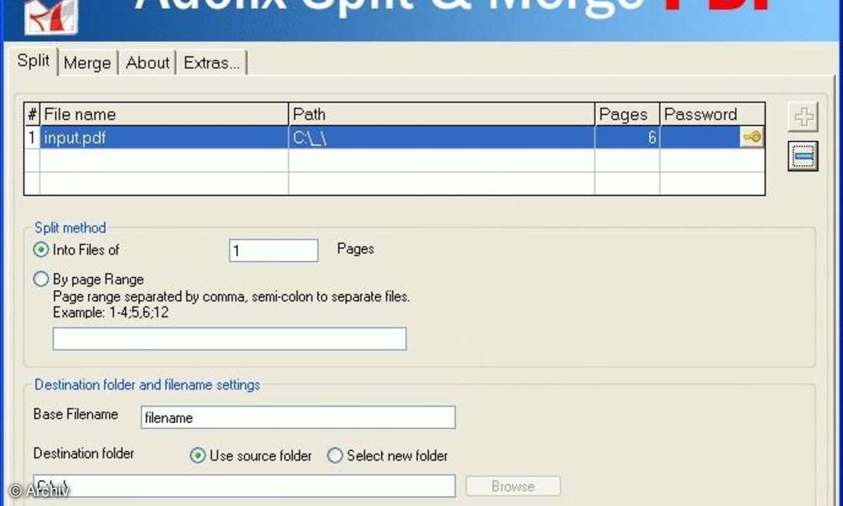The height and width of the screenshot is (506, 843).
Task: Click the page count cell showing 6
Action: point(627,138)
